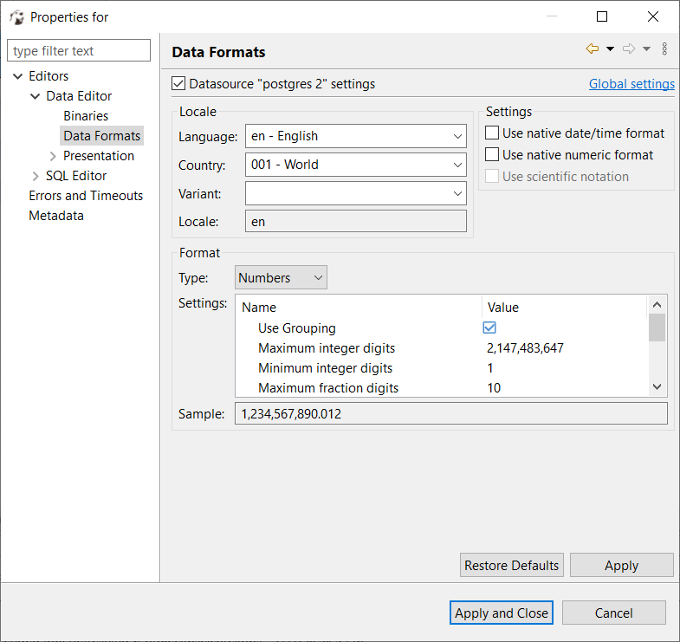
Task: Cancel the properties dialog
Action: pyautogui.click(x=613, y=613)
